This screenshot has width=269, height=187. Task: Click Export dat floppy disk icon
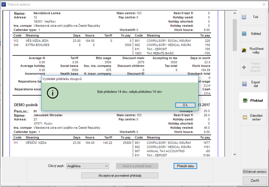click(244, 84)
